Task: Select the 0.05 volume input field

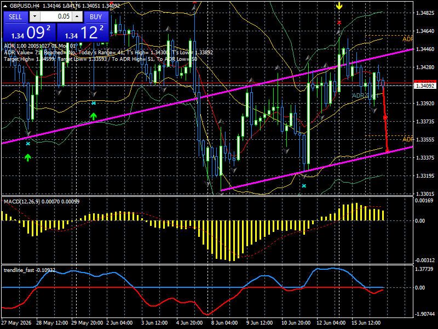Action: (56, 16)
